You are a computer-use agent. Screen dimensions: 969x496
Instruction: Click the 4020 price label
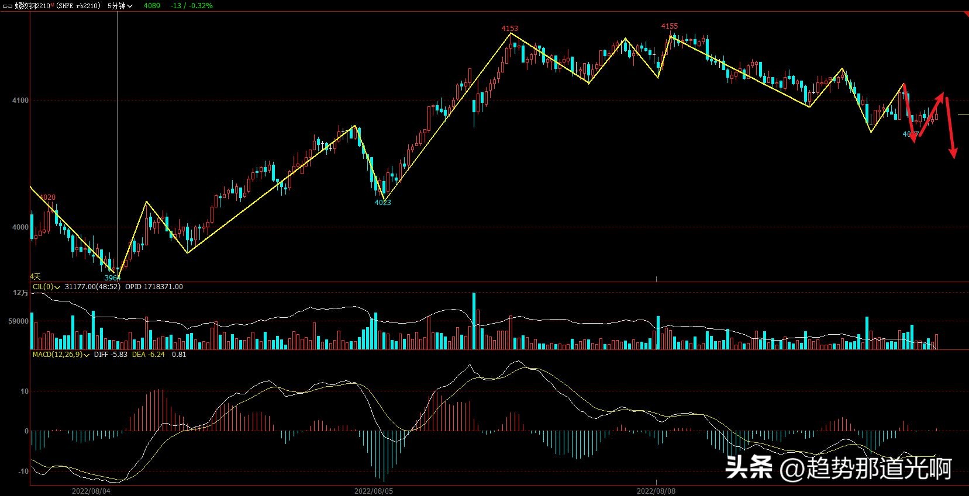pyautogui.click(x=47, y=197)
